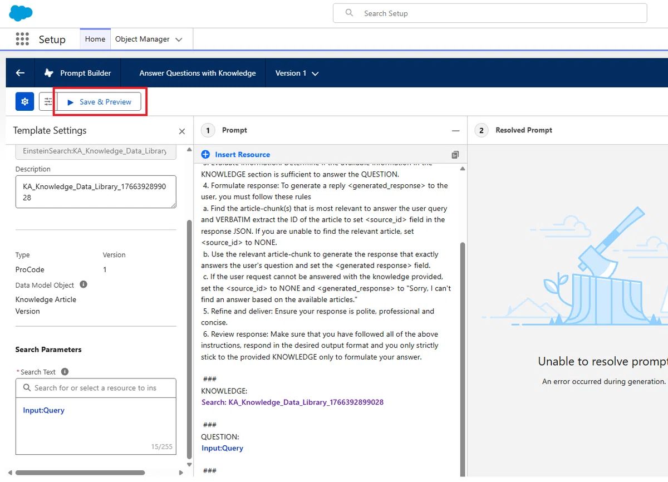The image size is (668, 482).
Task: Focus the Search Setup input field
Action: coord(490,13)
